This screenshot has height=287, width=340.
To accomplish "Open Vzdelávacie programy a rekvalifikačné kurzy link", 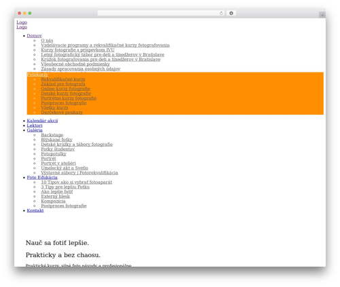I will pos(105,45).
